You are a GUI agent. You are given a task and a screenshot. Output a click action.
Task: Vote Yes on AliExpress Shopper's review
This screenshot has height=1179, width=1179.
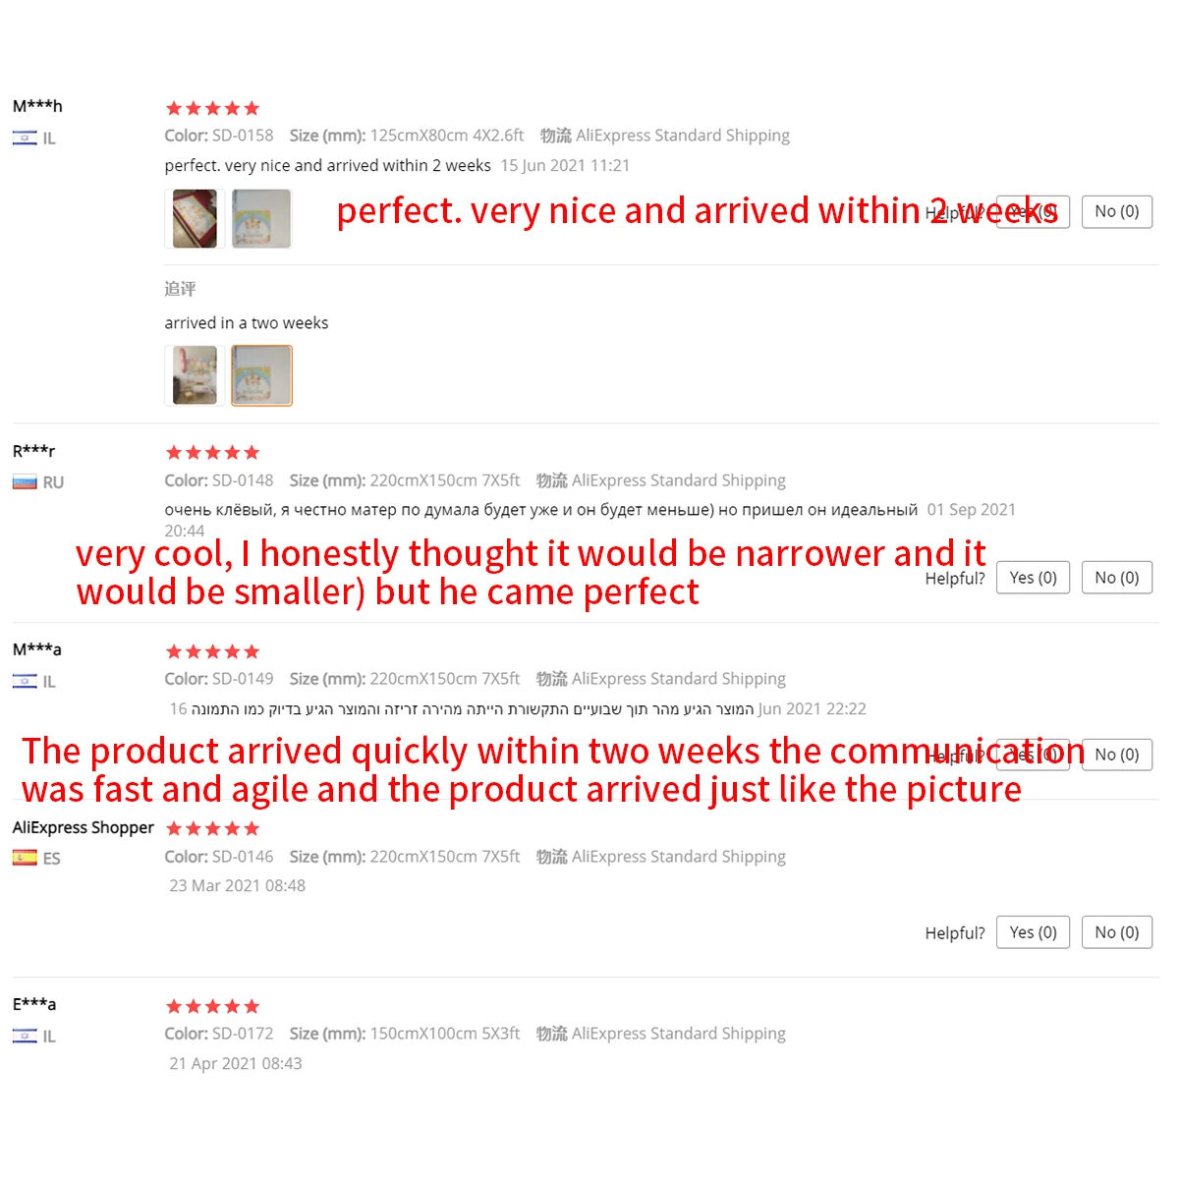(x=1033, y=932)
